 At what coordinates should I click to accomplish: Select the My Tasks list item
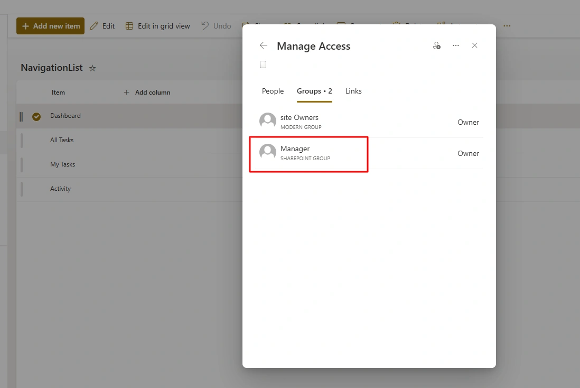(62, 164)
